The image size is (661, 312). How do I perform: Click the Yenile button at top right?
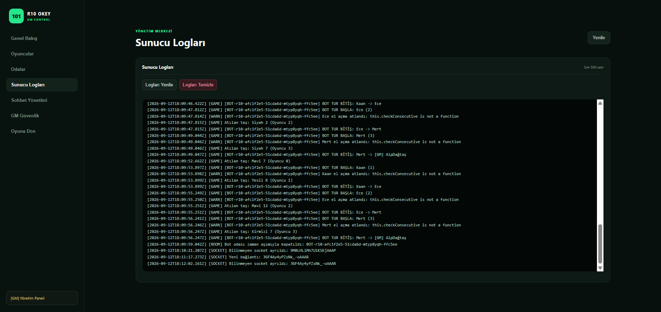[599, 38]
